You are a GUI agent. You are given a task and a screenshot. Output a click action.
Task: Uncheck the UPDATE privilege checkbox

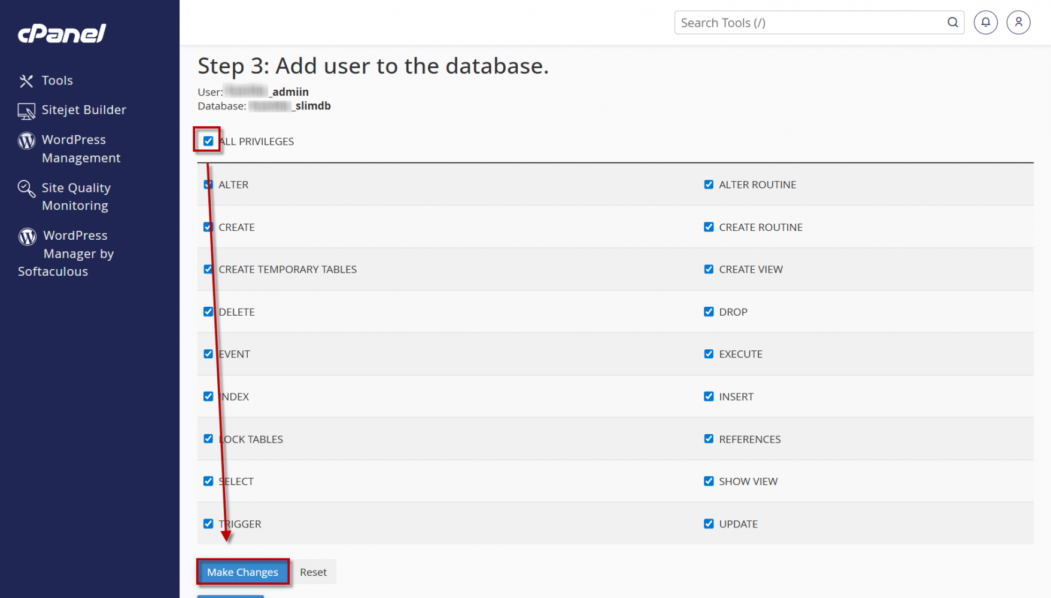coord(709,524)
